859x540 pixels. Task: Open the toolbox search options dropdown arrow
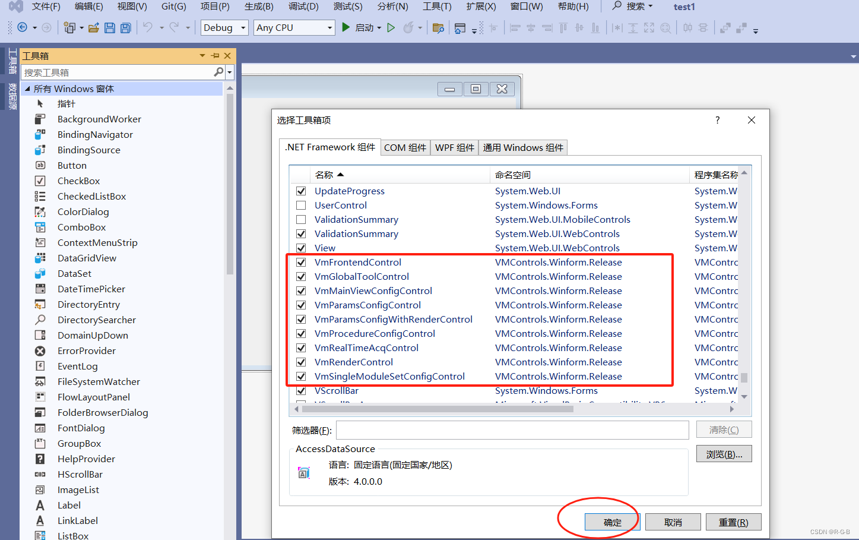click(230, 72)
